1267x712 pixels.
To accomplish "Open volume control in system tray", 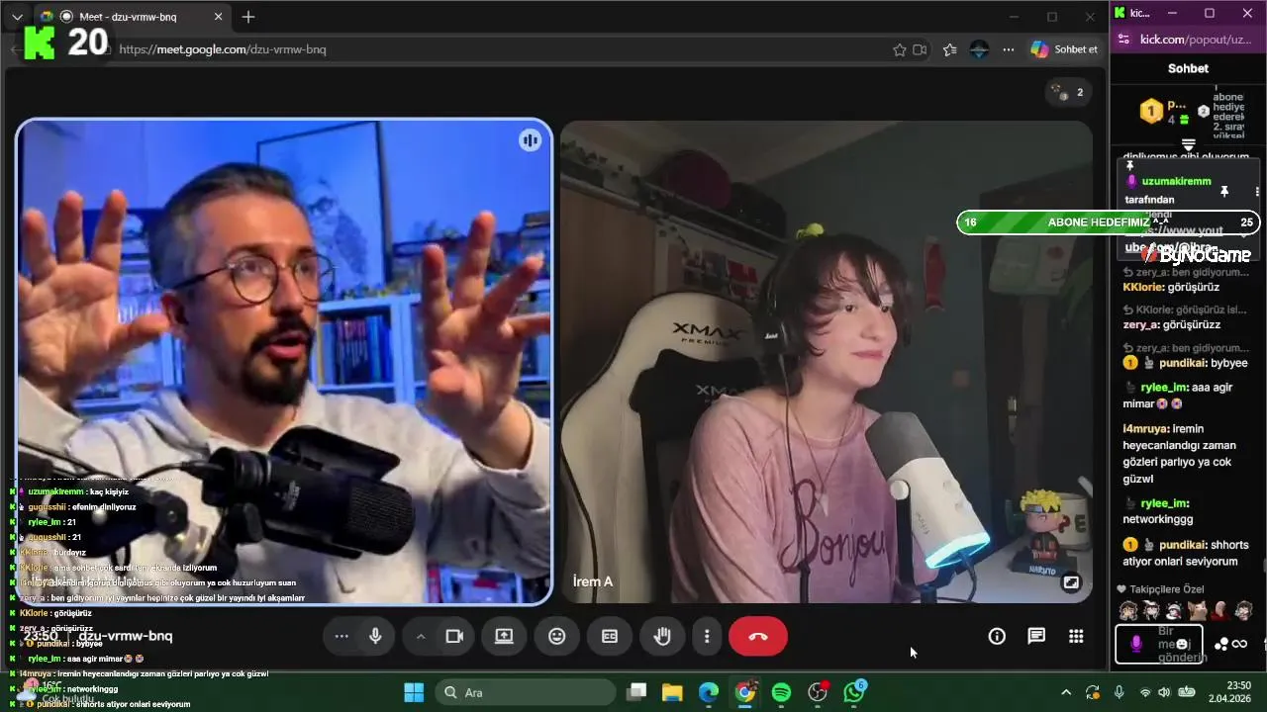I will coord(1164,692).
